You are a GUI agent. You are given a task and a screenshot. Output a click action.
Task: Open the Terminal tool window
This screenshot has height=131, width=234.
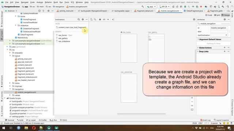coord(10,120)
